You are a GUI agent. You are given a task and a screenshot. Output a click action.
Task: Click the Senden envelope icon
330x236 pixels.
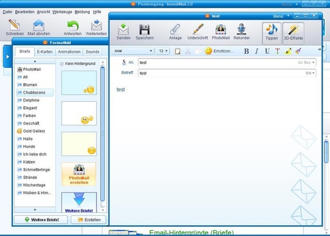(123, 30)
